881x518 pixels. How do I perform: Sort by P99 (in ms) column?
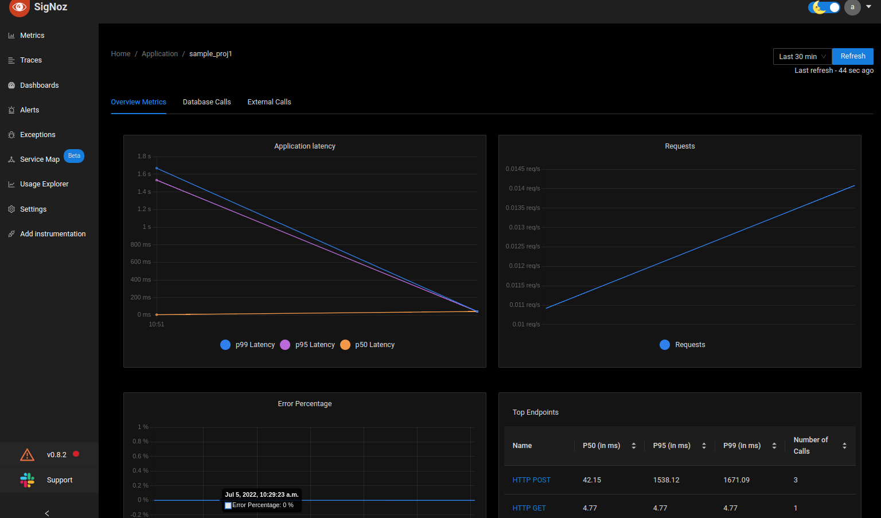click(x=774, y=446)
